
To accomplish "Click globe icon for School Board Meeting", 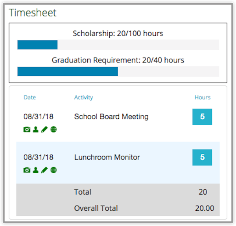I will [x=53, y=129].
